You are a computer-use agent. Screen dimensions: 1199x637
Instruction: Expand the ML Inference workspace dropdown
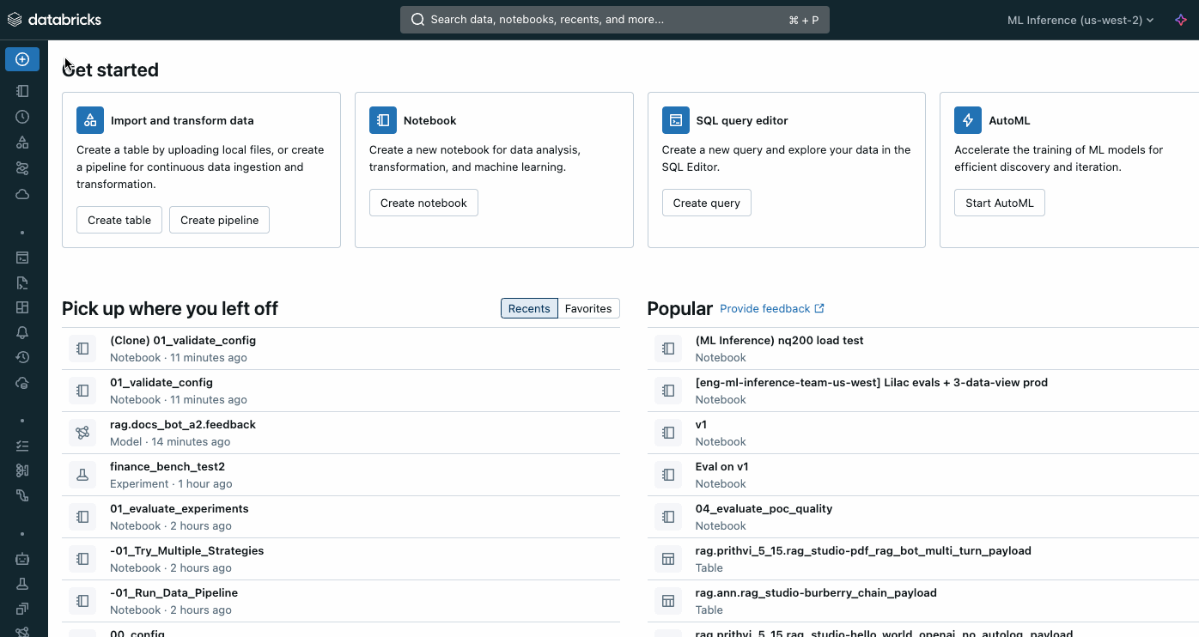(x=1080, y=20)
